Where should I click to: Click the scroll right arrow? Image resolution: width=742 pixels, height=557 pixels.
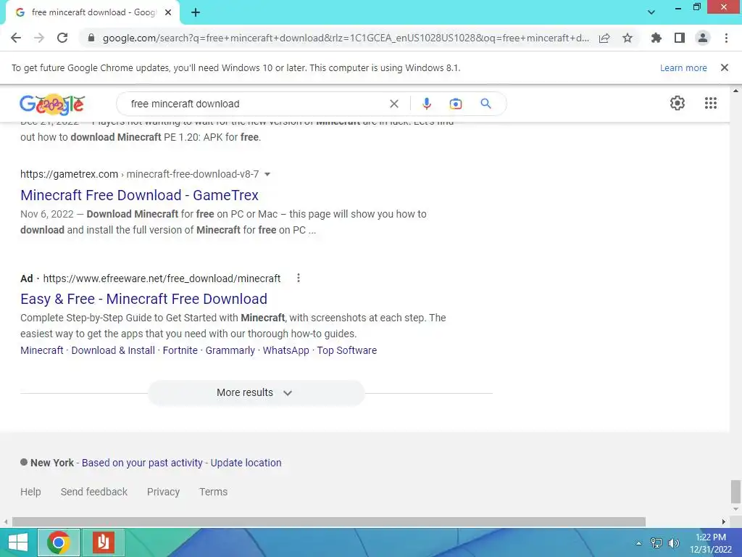coord(724,521)
